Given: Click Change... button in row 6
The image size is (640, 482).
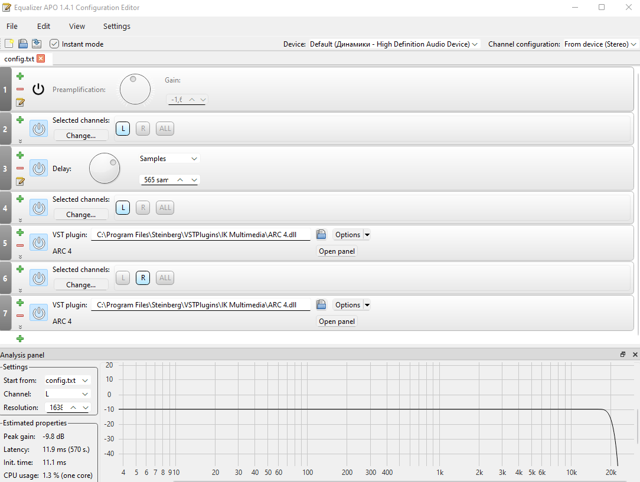Looking at the screenshot, I should pos(81,284).
